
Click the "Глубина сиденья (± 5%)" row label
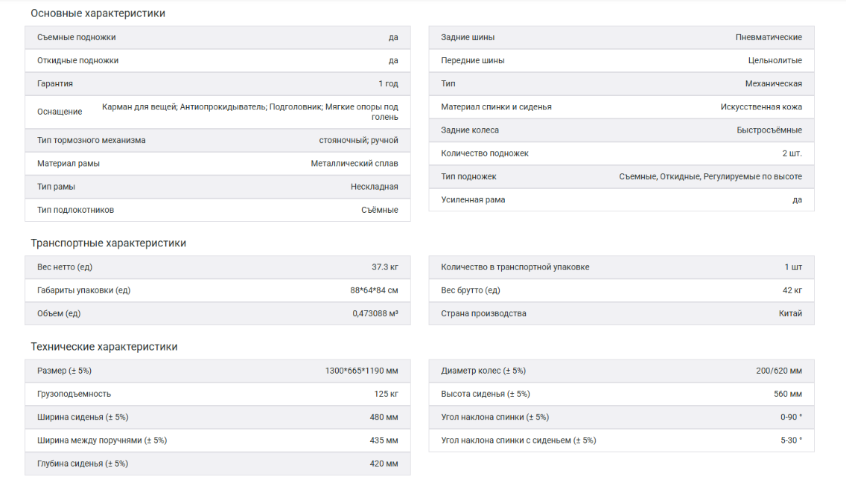[83, 464]
